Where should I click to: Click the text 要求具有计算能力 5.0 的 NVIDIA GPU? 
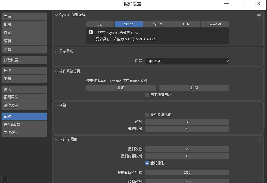pyautogui.click(x=126, y=39)
